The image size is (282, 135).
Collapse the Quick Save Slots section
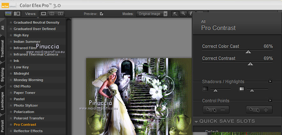[196, 122]
